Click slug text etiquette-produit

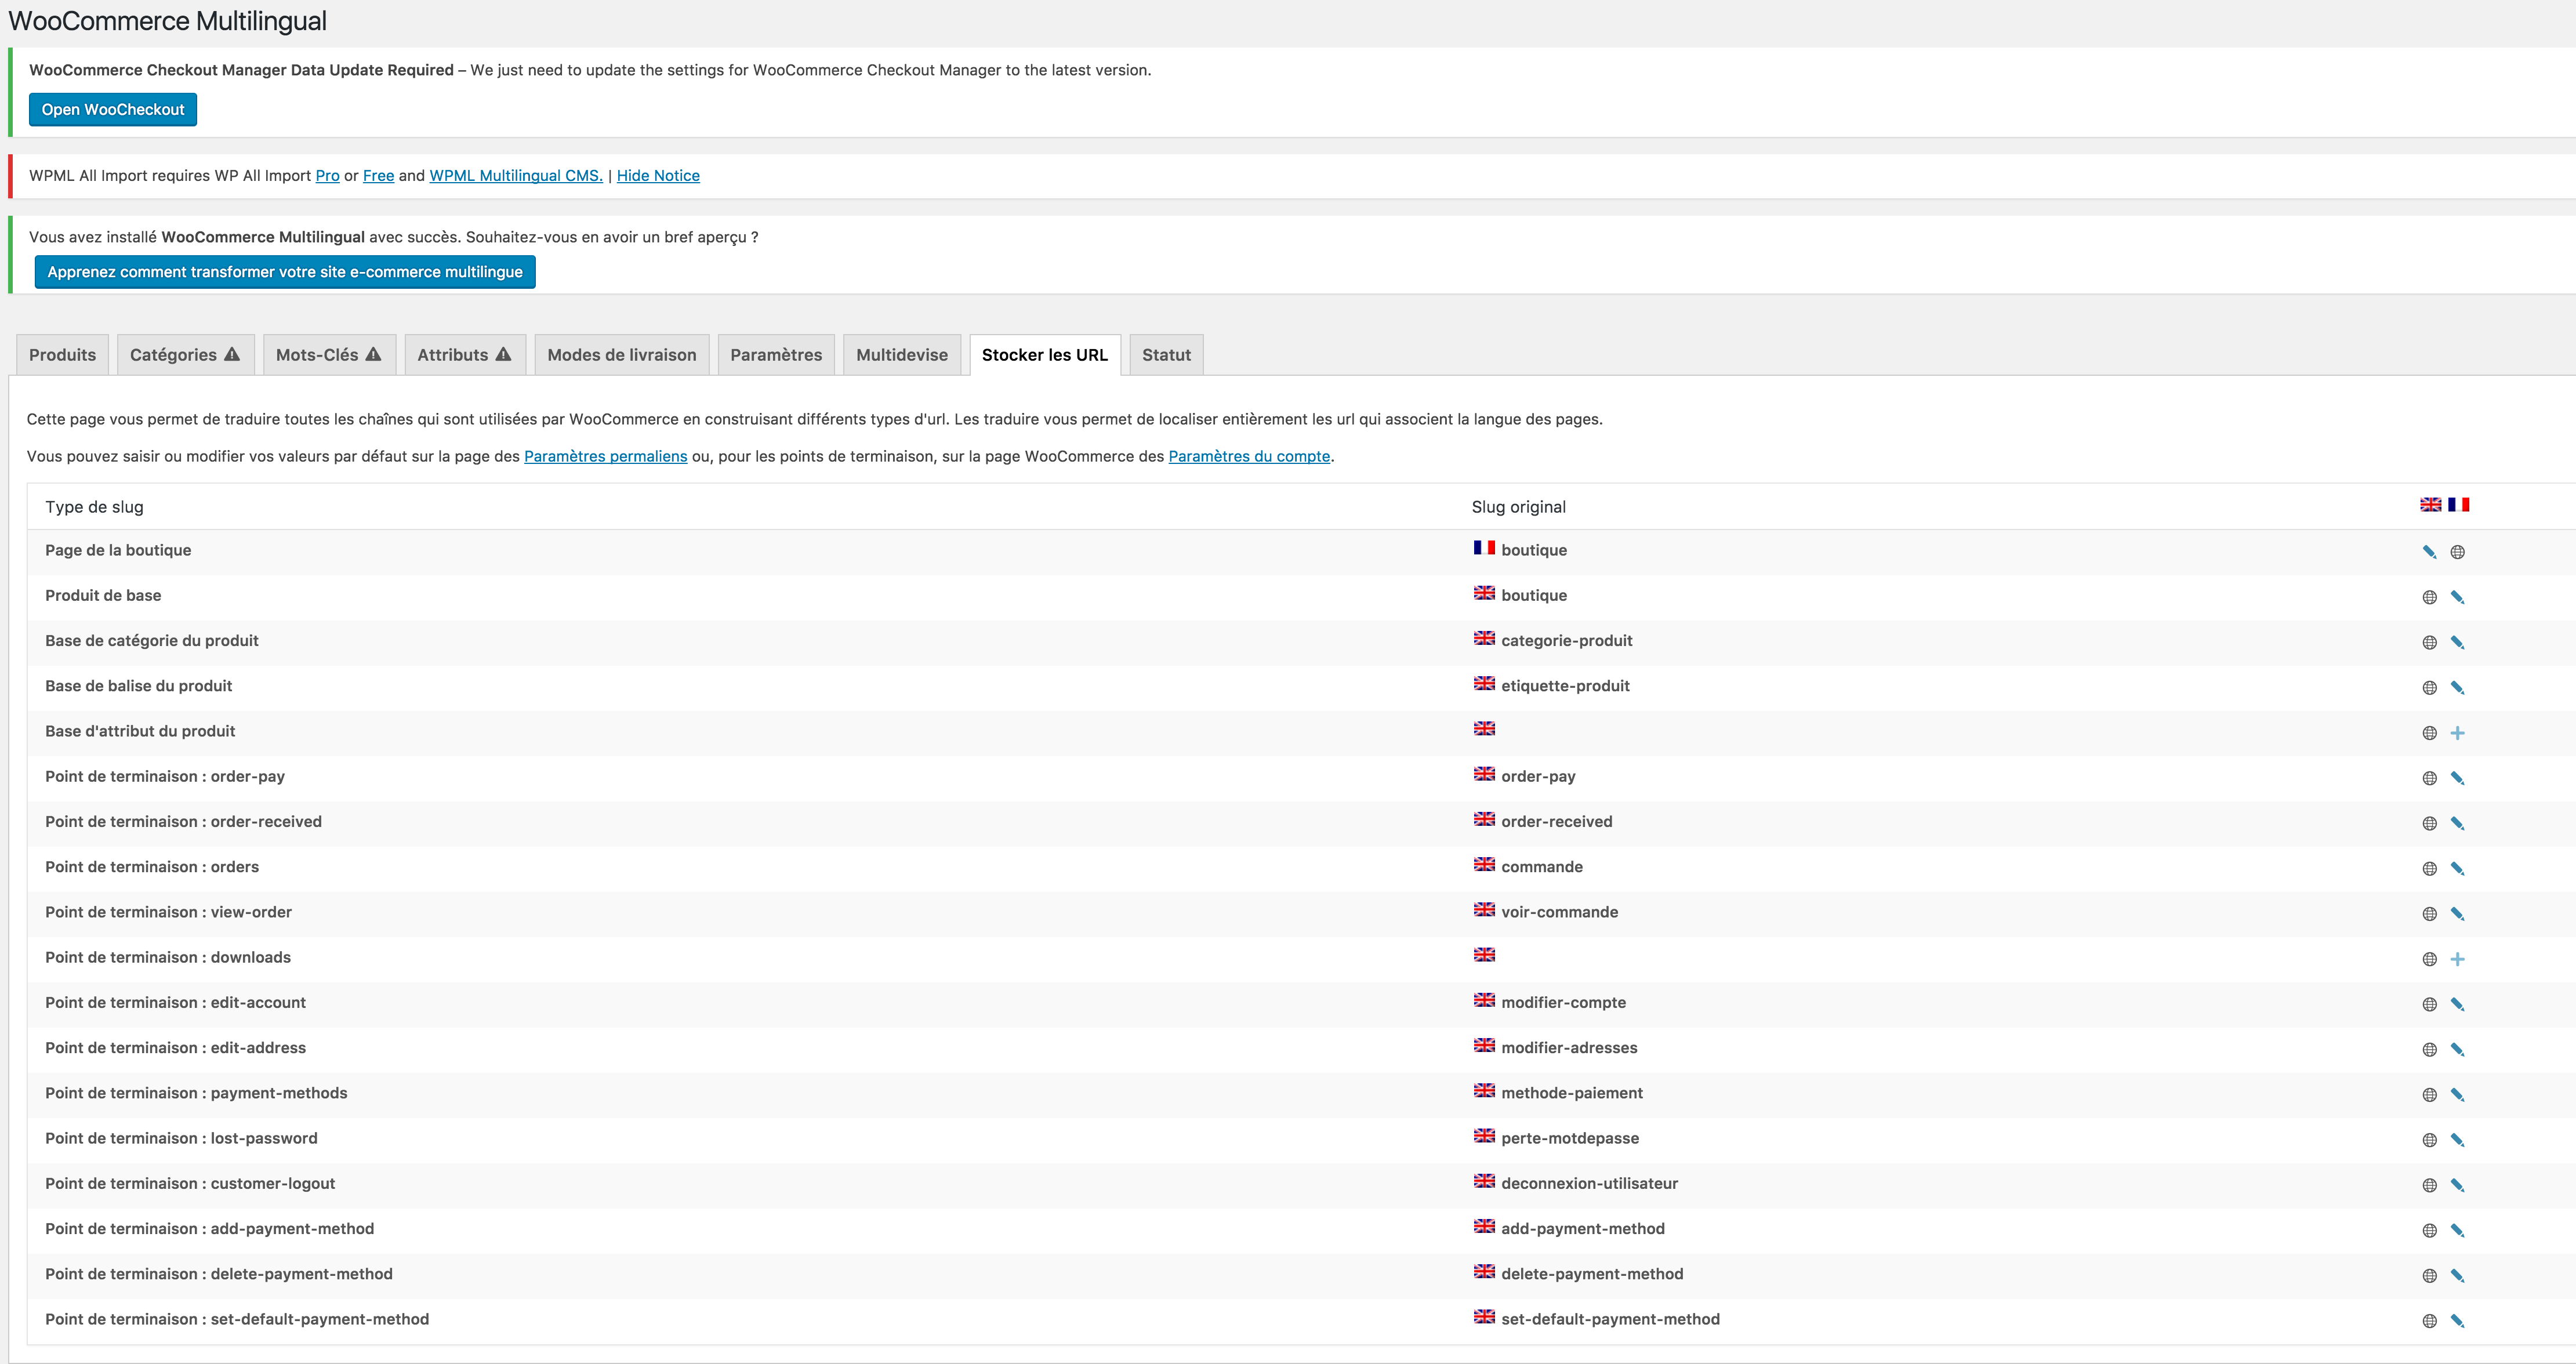1565,686
